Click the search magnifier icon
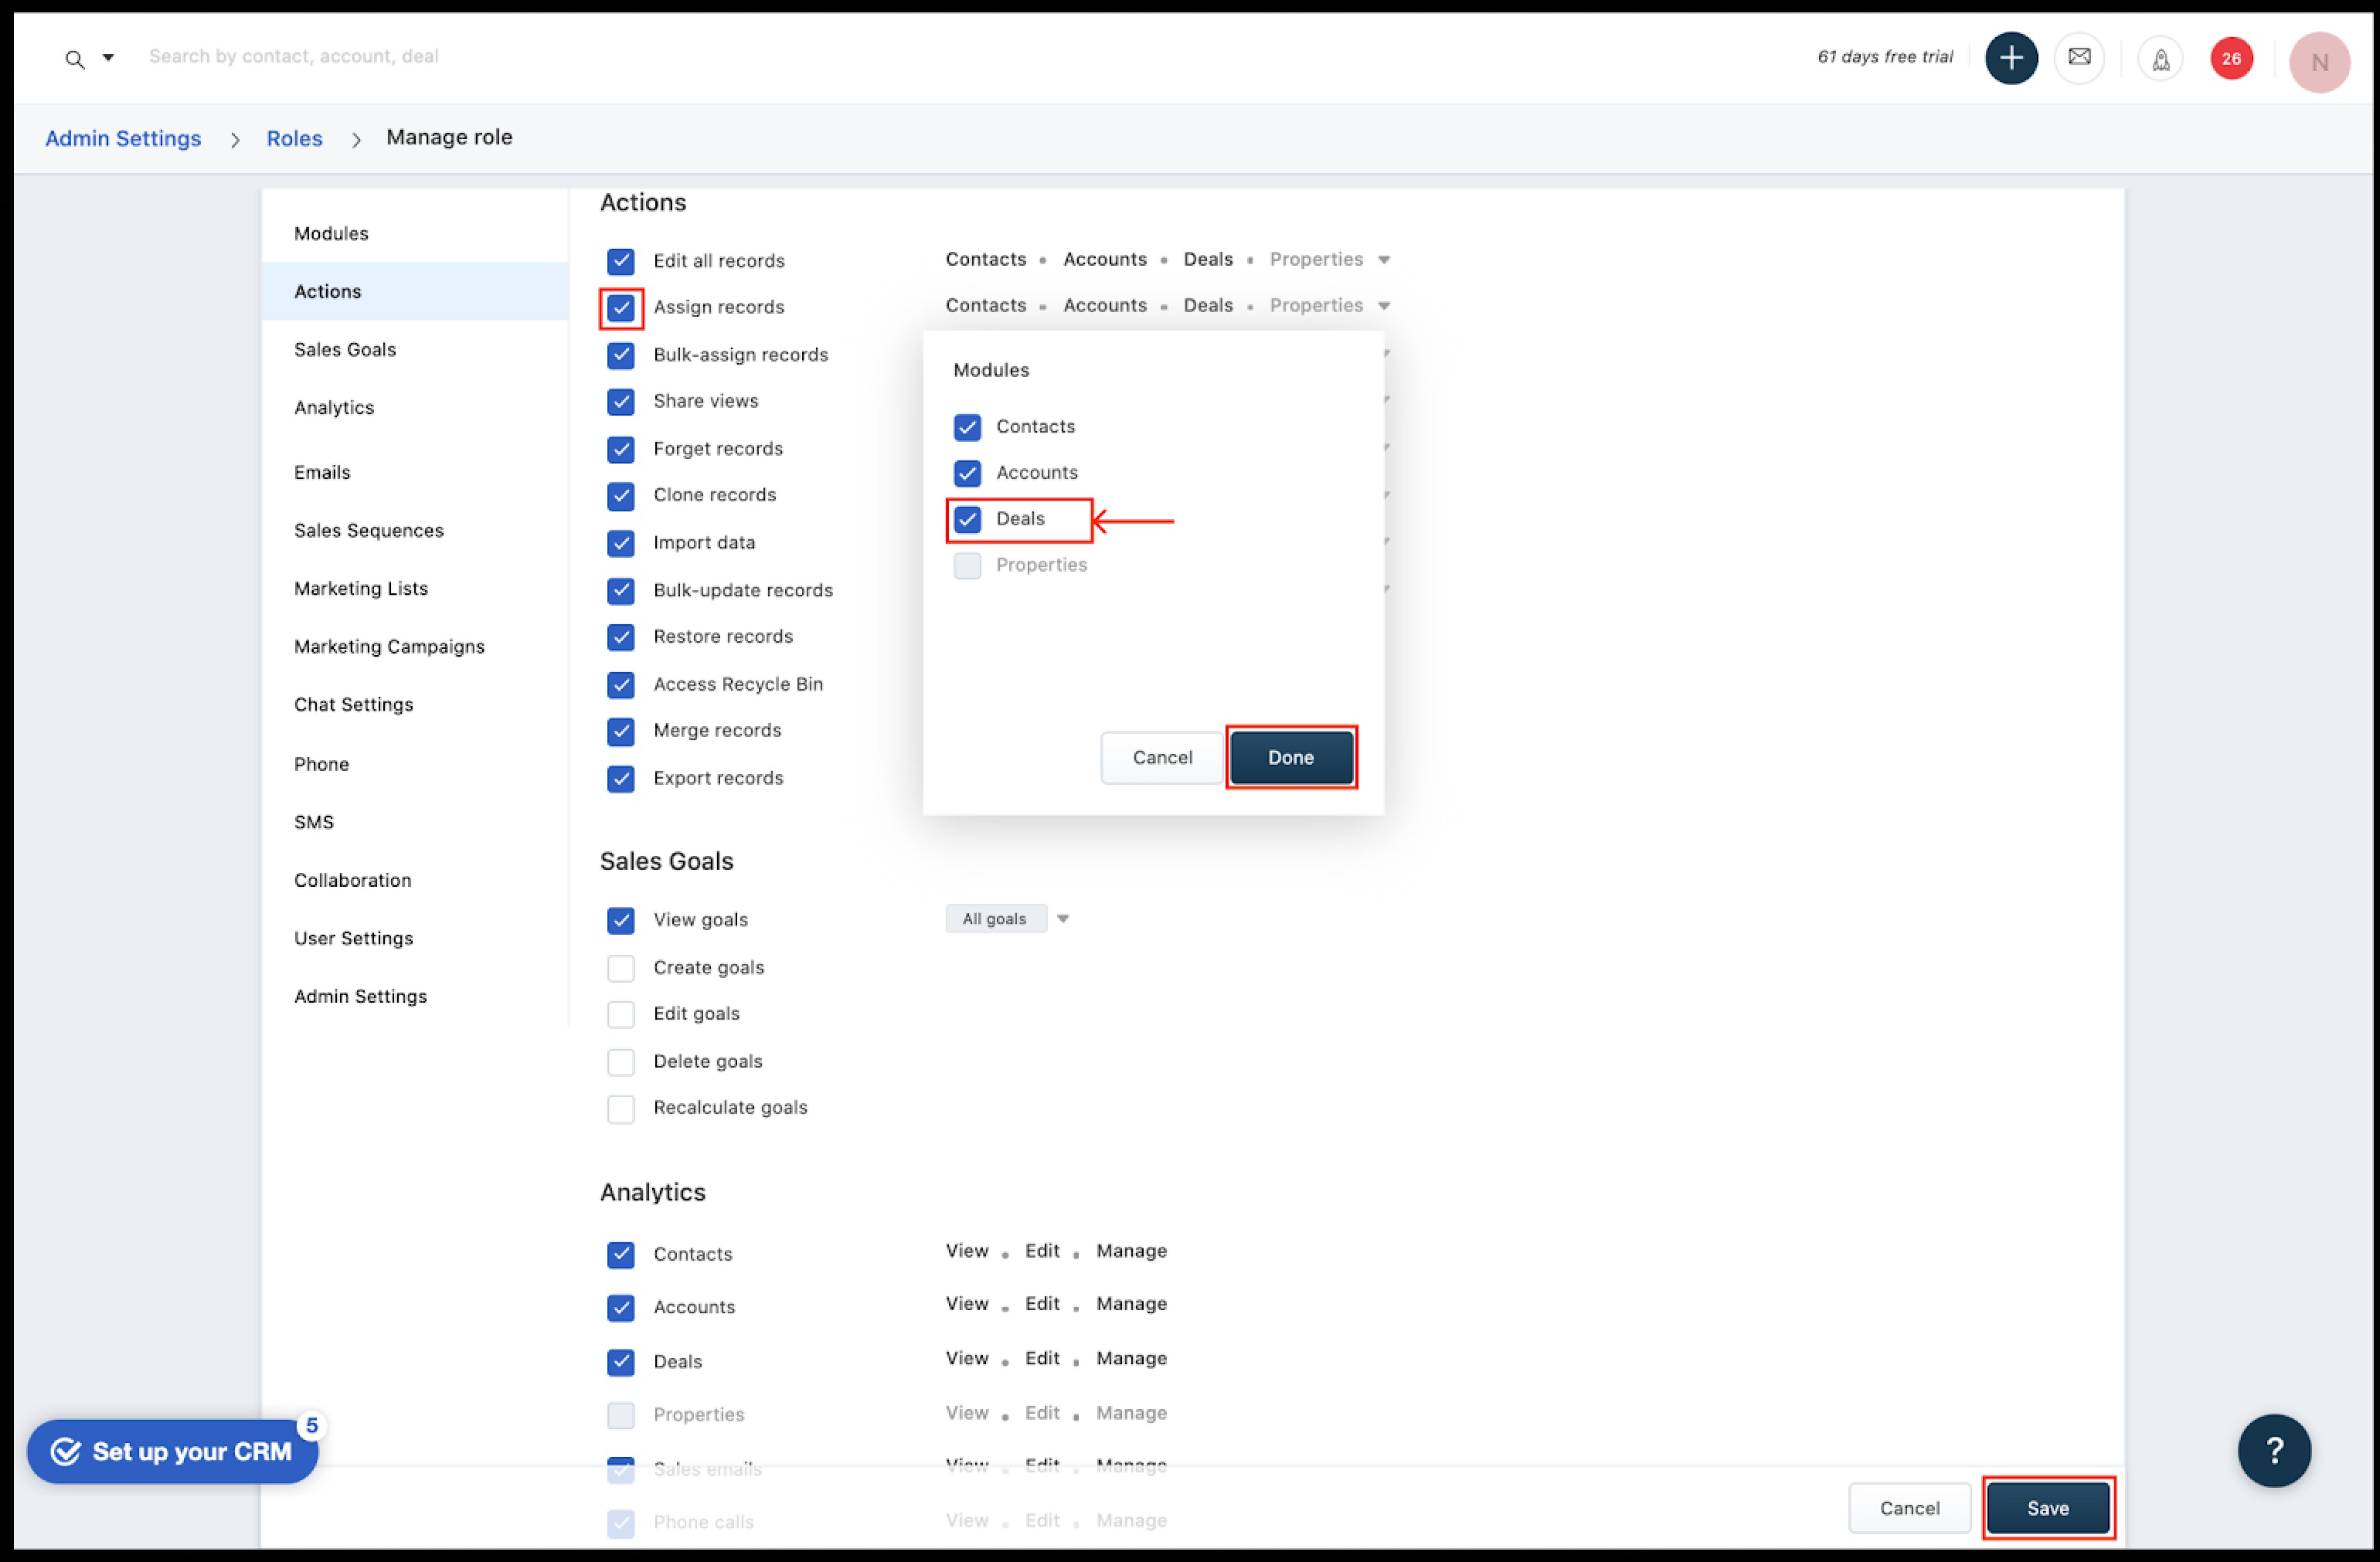 (x=74, y=59)
